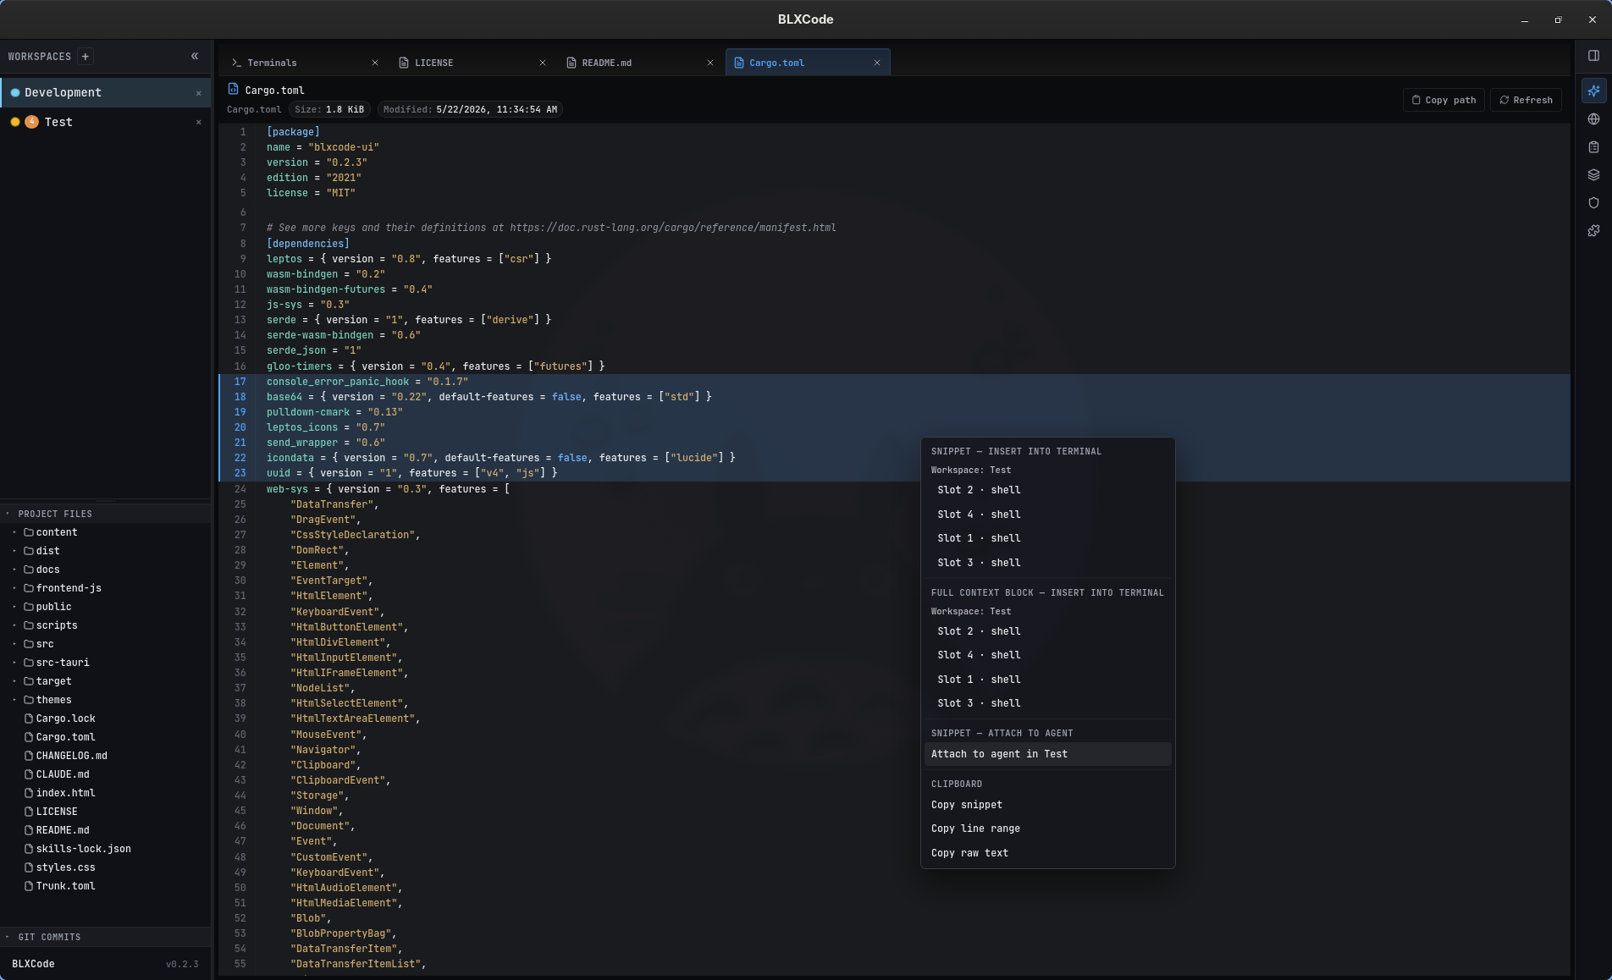
Task: Open Trunk.toml in the file tree
Action: tap(105, 886)
